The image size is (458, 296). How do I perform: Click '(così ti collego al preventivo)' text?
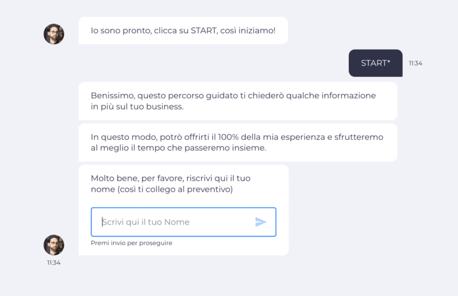175,189
